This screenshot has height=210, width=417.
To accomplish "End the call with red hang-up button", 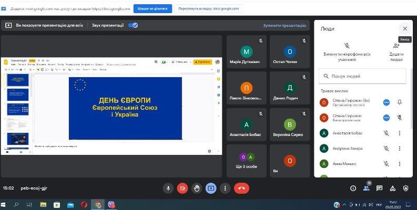I will [x=241, y=188].
